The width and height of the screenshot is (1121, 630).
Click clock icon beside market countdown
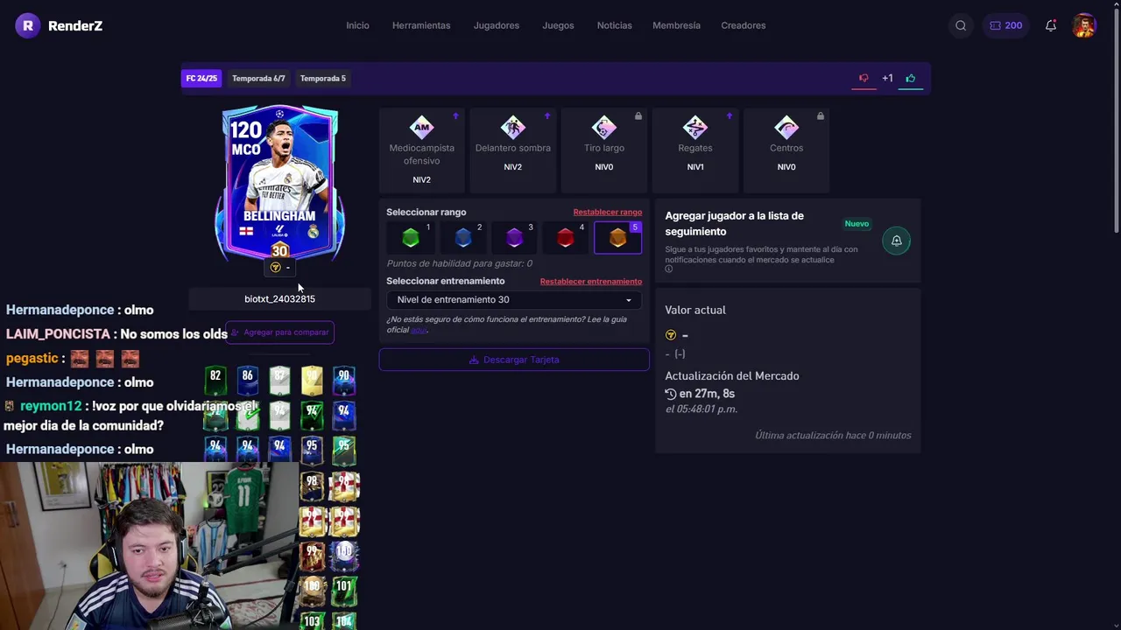(x=671, y=394)
